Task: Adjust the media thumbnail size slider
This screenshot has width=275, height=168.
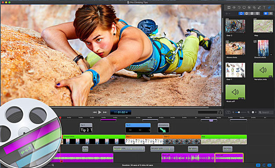Action: (x=241, y=112)
